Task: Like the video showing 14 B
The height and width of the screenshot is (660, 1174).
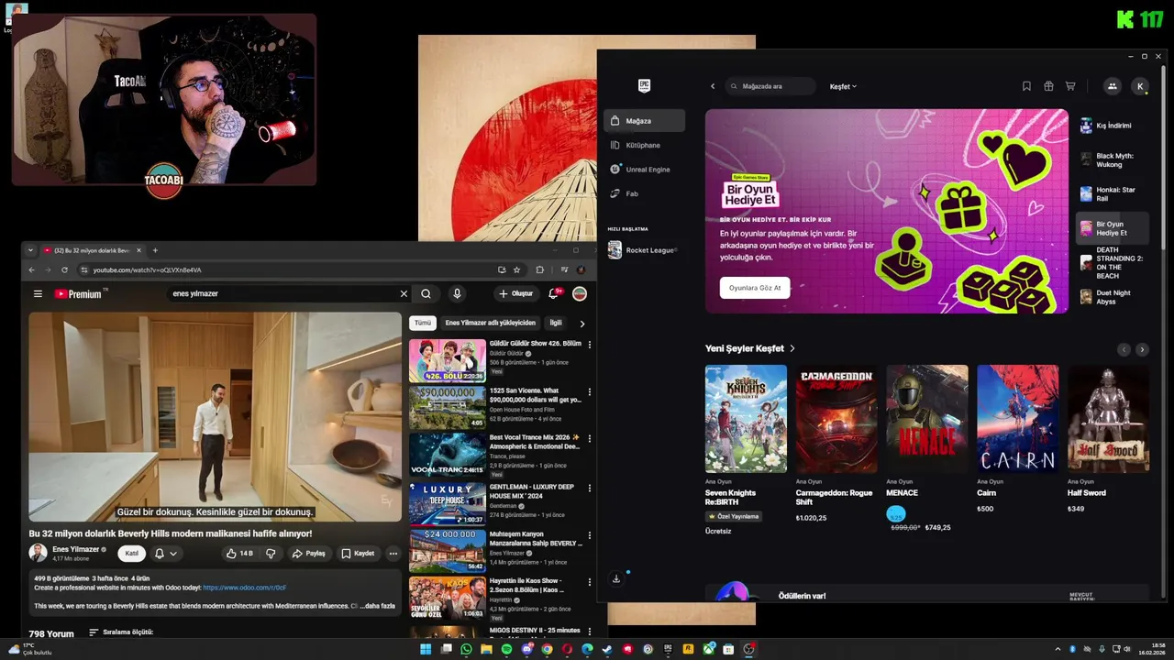Action: [x=240, y=554]
